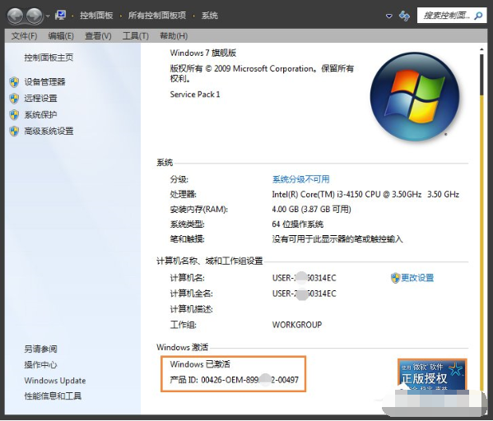This screenshot has width=493, height=421.
Task: Click the scrollbar up arrow
Action: coord(481,49)
